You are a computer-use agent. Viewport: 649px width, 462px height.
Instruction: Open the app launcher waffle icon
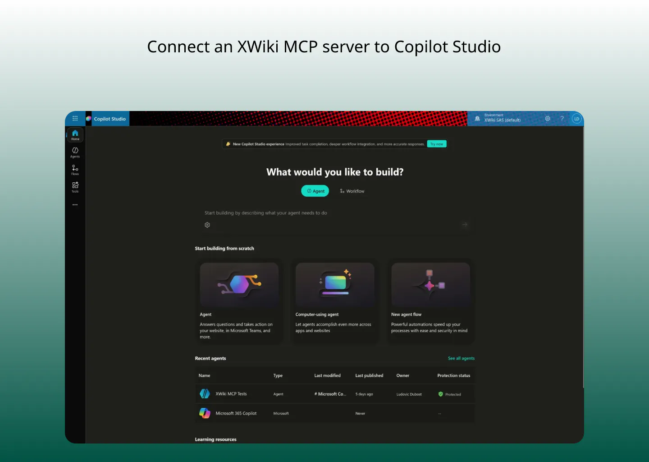(x=75, y=119)
